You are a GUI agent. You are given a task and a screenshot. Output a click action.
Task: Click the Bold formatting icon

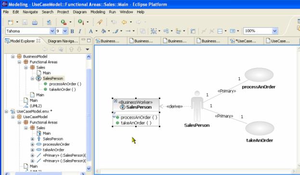(72, 31)
